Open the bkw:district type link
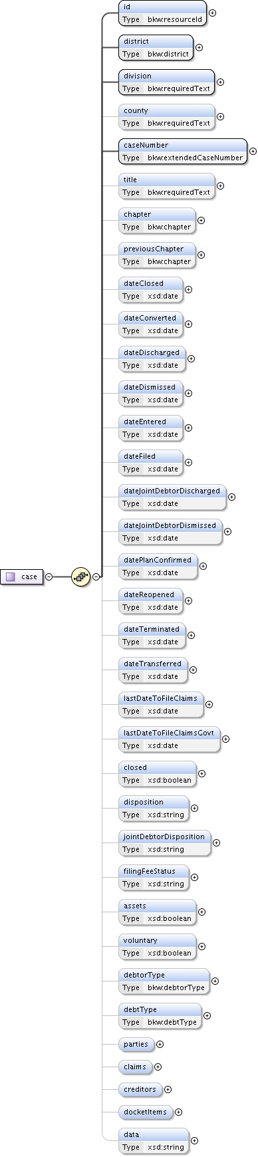Screen dimensions: 258x1157 coord(168,54)
